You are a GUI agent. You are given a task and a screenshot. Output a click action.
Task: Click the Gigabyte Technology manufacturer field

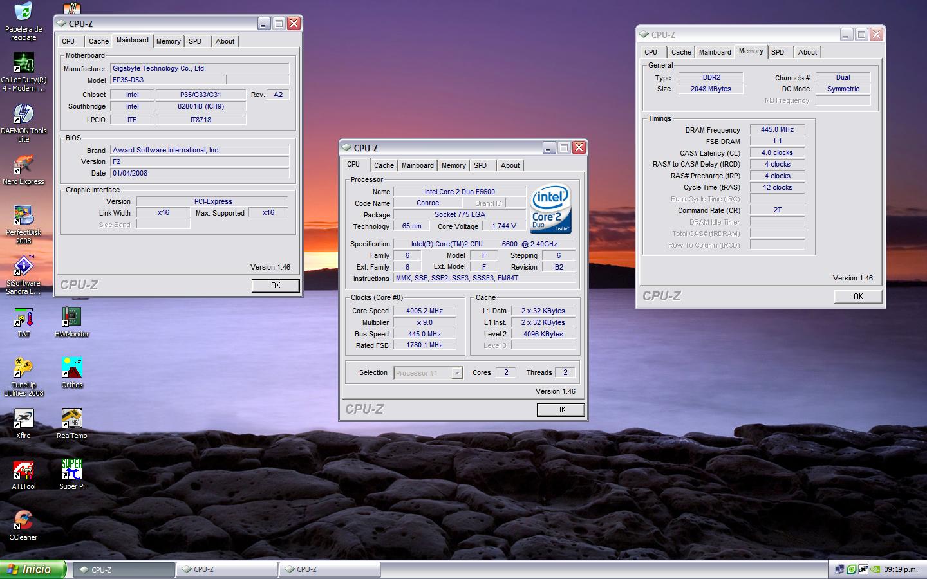200,68
